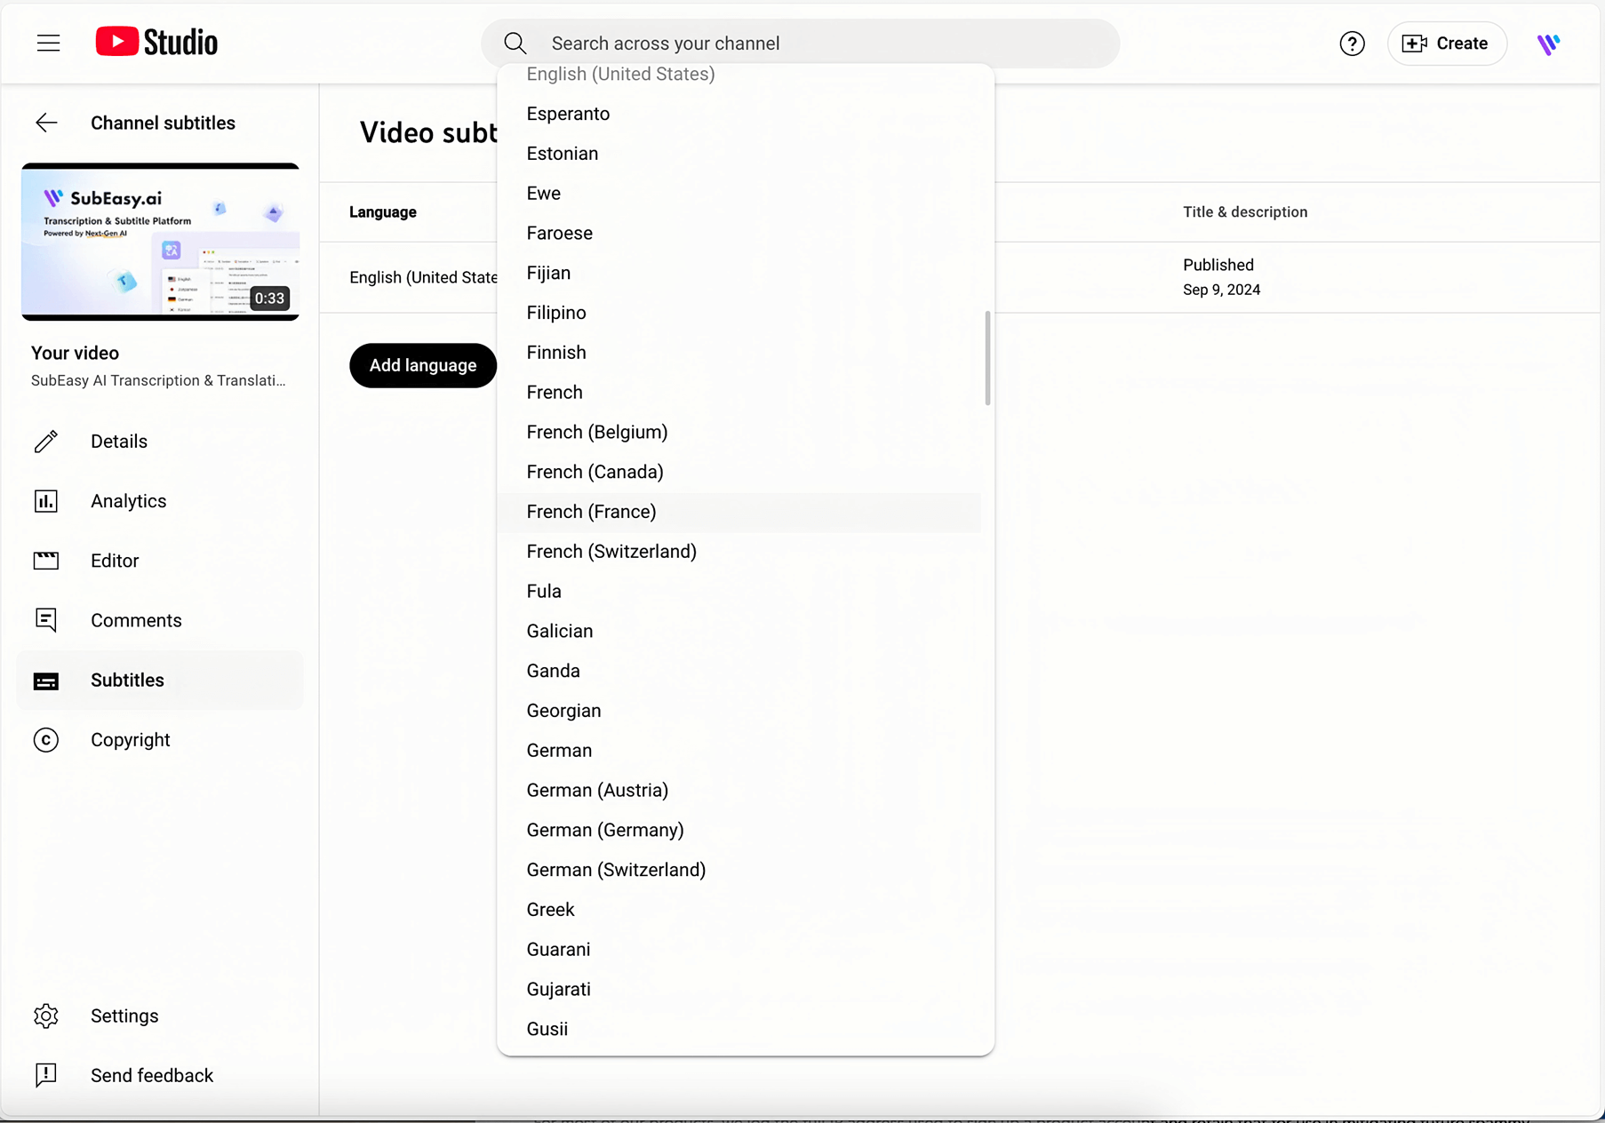Screen dimensions: 1605x1123
Task: Select Georgian from the language list
Action: pos(739,711)
